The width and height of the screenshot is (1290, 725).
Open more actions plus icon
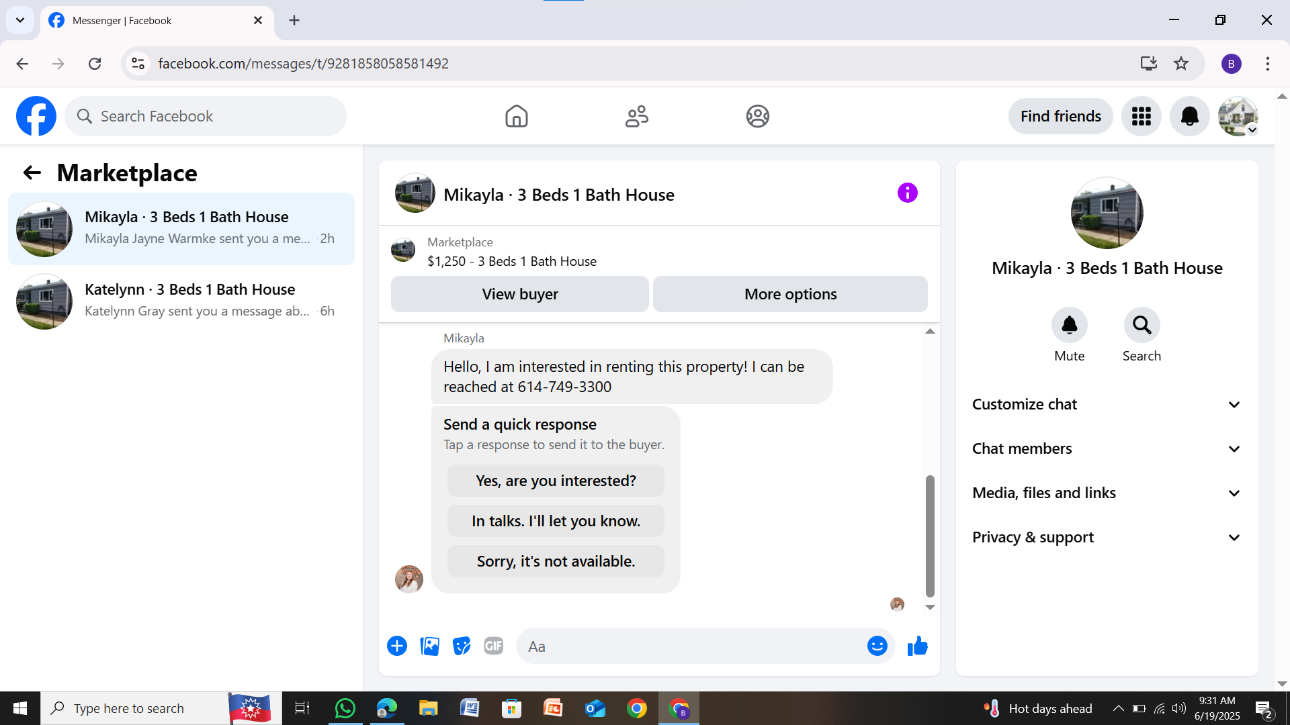coord(397,646)
